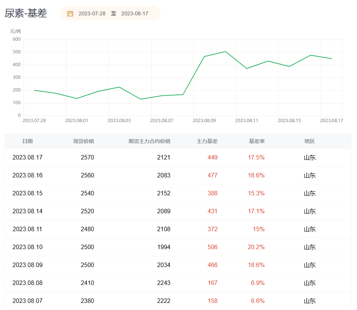Viewport: 357px width, 310px height.
Task: Click the basis value 449
Action: point(213,157)
